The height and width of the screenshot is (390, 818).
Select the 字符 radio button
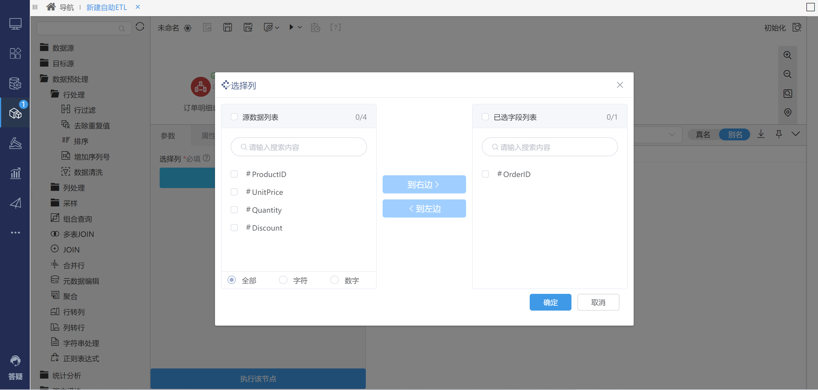pyautogui.click(x=283, y=280)
